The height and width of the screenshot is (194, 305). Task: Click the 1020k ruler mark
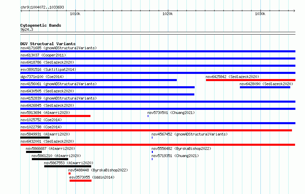[168, 14]
